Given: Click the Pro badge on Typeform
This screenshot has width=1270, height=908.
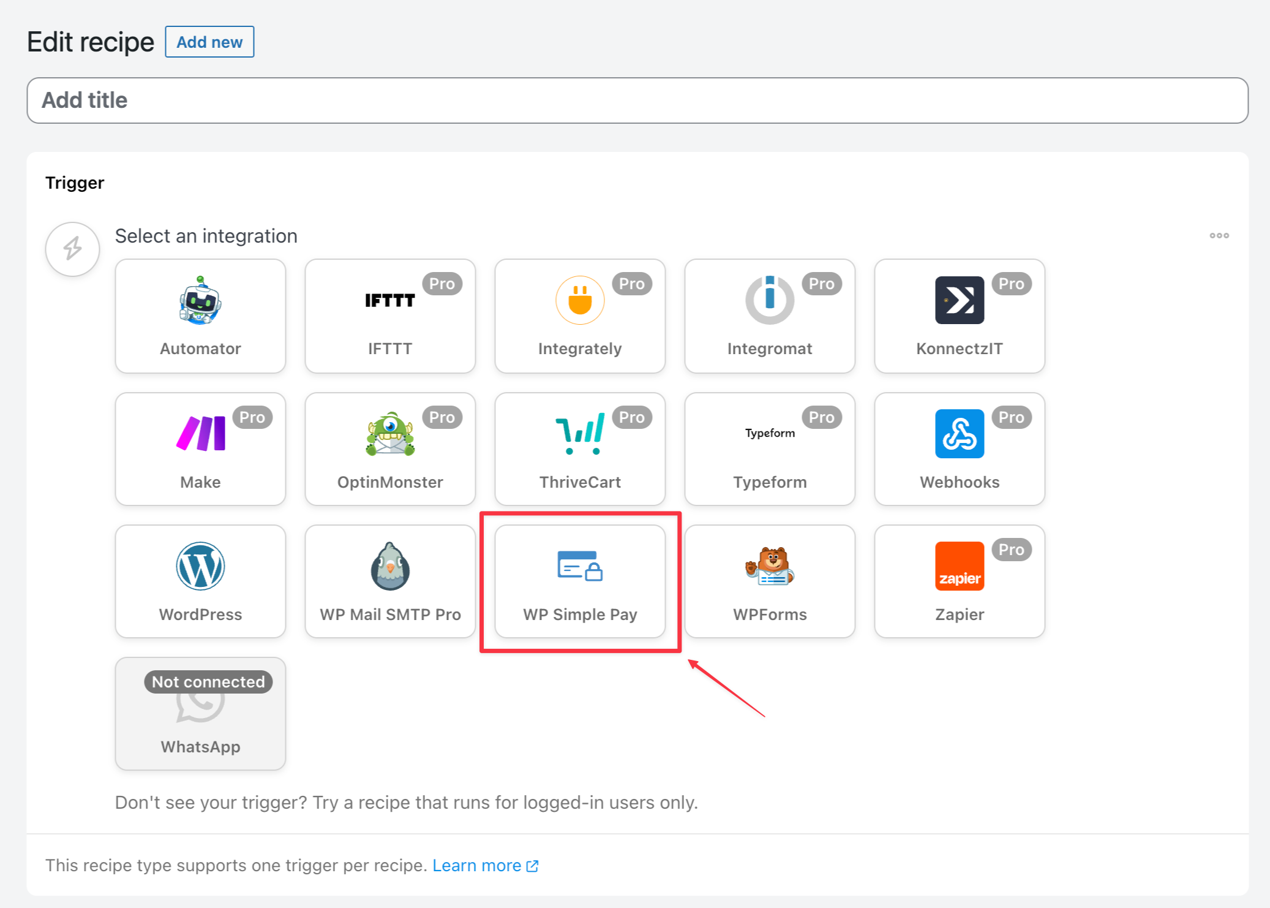Looking at the screenshot, I should [822, 417].
